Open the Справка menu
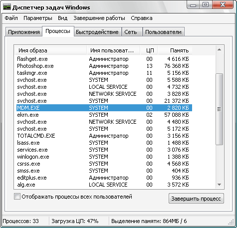 pos(142,18)
